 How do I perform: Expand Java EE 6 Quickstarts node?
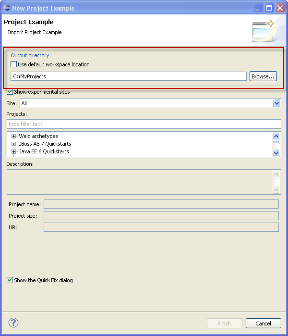coord(13,151)
